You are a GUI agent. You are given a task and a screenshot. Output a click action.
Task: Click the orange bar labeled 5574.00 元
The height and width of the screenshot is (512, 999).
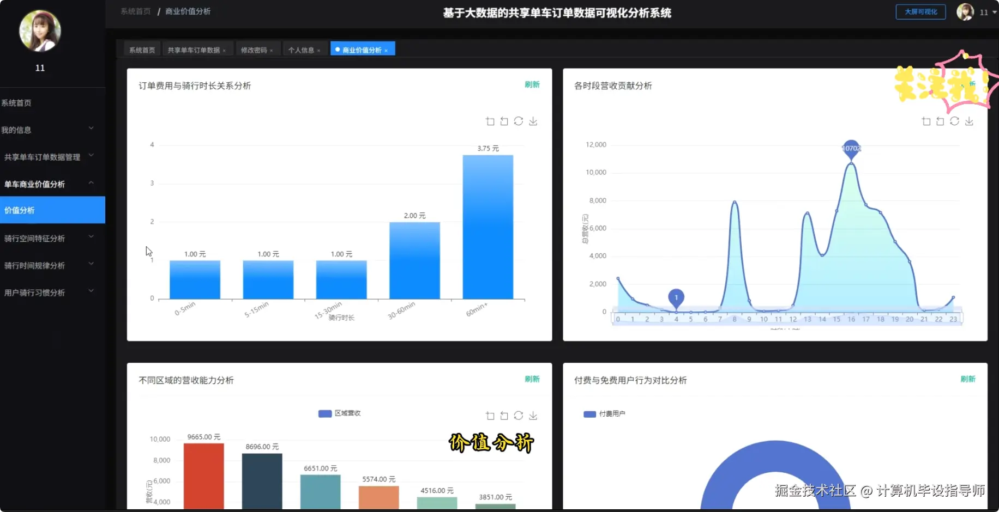point(379,497)
